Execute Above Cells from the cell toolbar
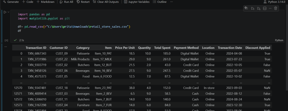The height and width of the screenshot is (111, 288). [x=253, y=8]
